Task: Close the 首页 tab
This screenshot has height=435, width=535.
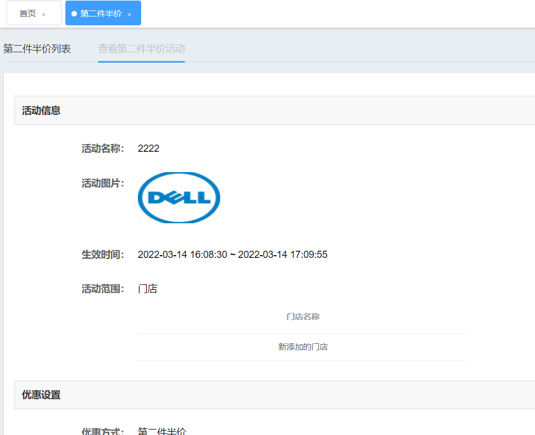Action: tap(44, 14)
